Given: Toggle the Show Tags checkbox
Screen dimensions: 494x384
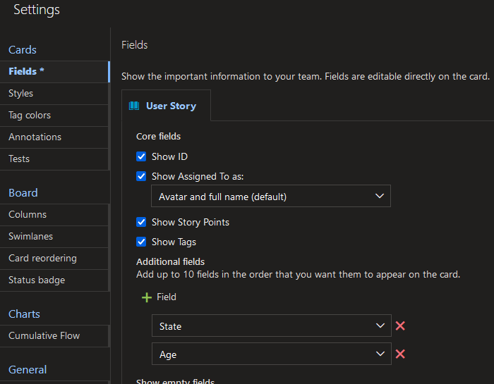Looking at the screenshot, I should [x=141, y=242].
